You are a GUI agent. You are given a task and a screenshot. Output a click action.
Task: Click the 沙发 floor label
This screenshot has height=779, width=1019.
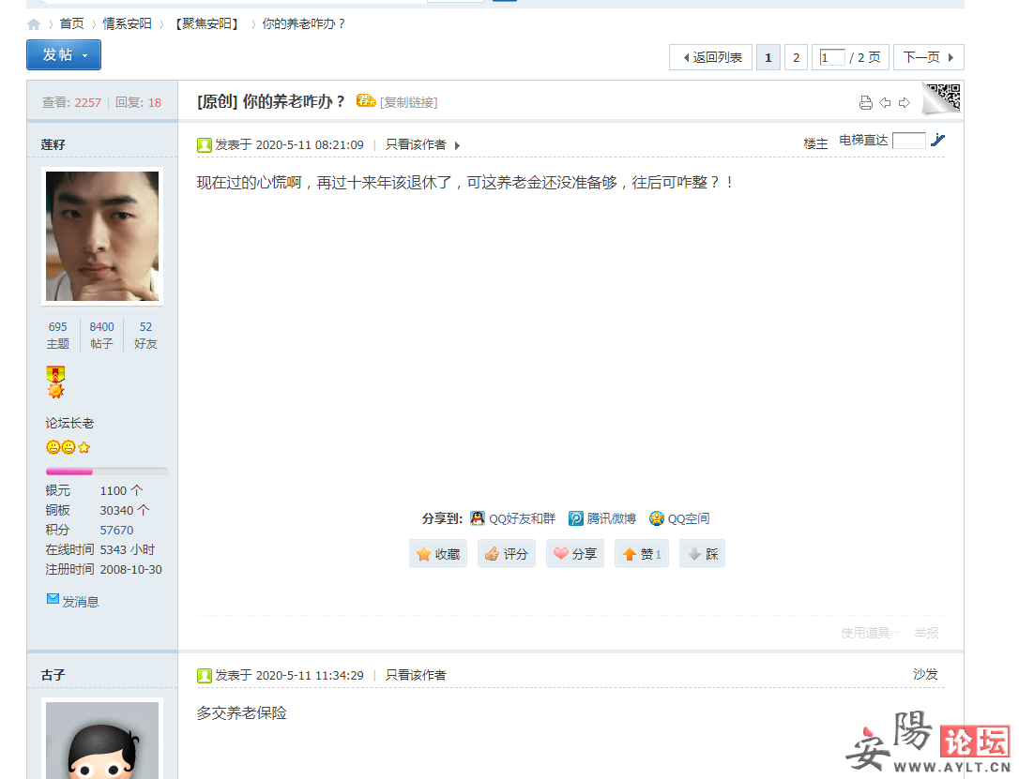[925, 675]
